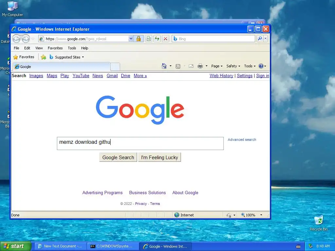This screenshot has height=251, width=335.
Task: Open the Safety command bar menu
Action: pos(233,66)
